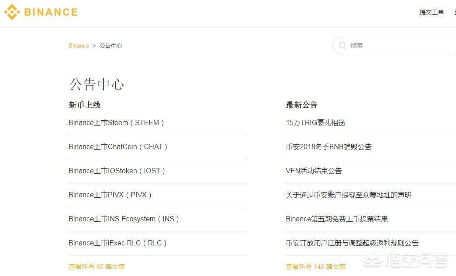Image resolution: width=456 pixels, height=276 pixels.
Task: View all 85 articles link
Action: [x=97, y=266]
